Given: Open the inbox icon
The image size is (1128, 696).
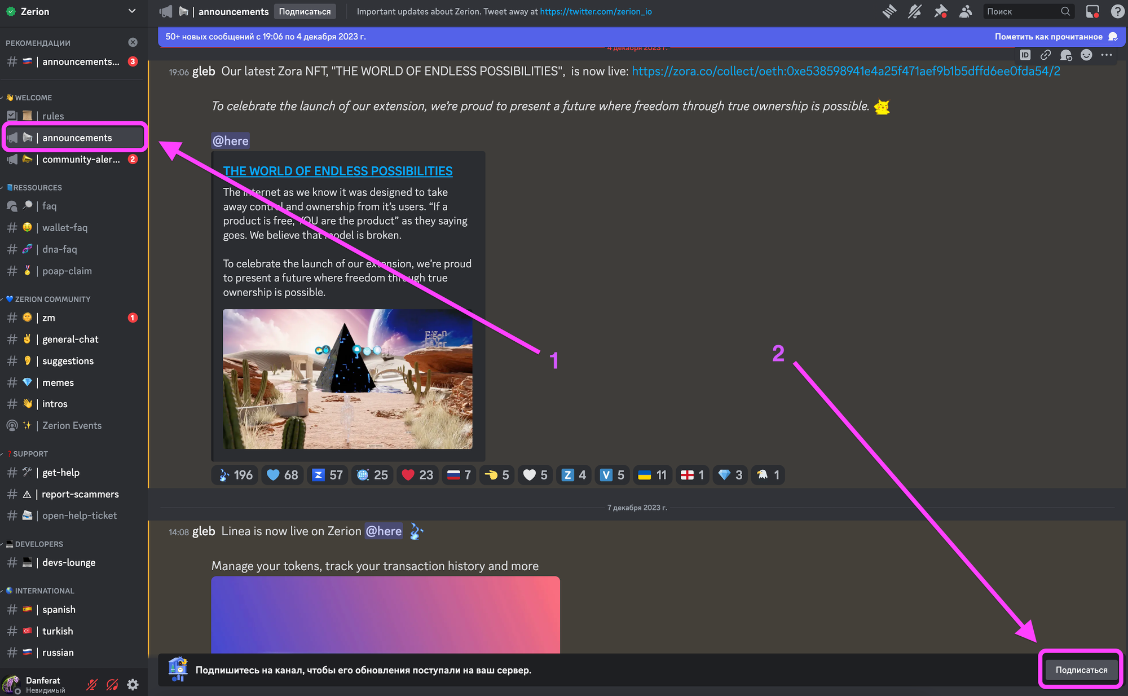Looking at the screenshot, I should click(1092, 11).
